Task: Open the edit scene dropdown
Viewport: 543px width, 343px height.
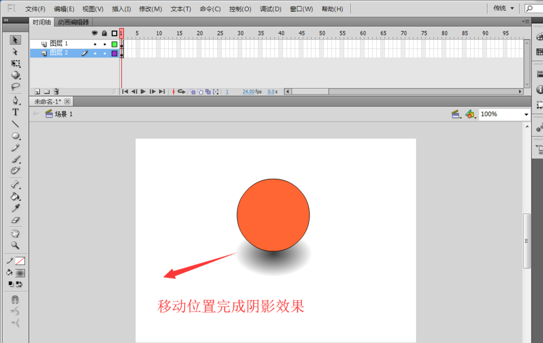Action: click(x=457, y=114)
